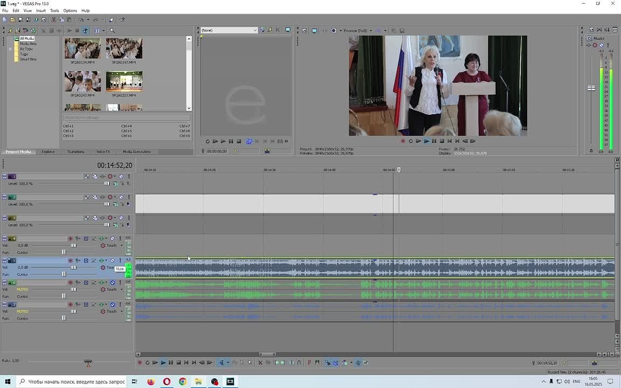Arm audio track 4 for record
621x388 pixels.
(70, 239)
